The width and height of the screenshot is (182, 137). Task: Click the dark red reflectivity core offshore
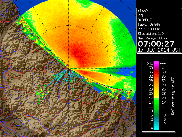78,53
